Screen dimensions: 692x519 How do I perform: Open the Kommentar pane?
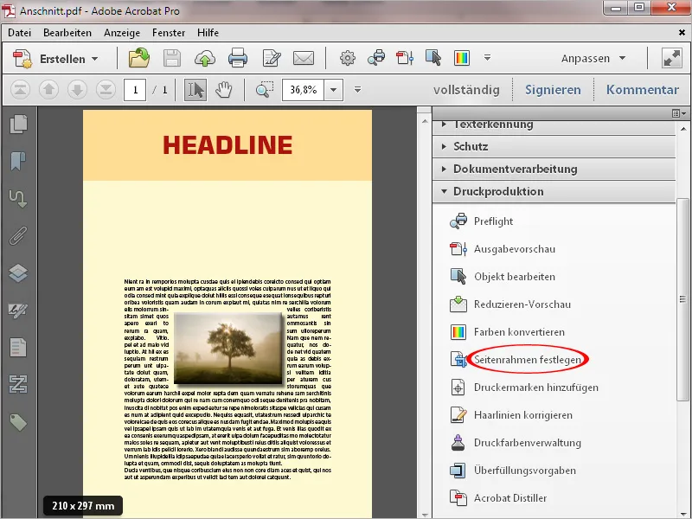coord(643,90)
